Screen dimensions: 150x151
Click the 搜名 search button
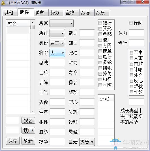click(28, 120)
